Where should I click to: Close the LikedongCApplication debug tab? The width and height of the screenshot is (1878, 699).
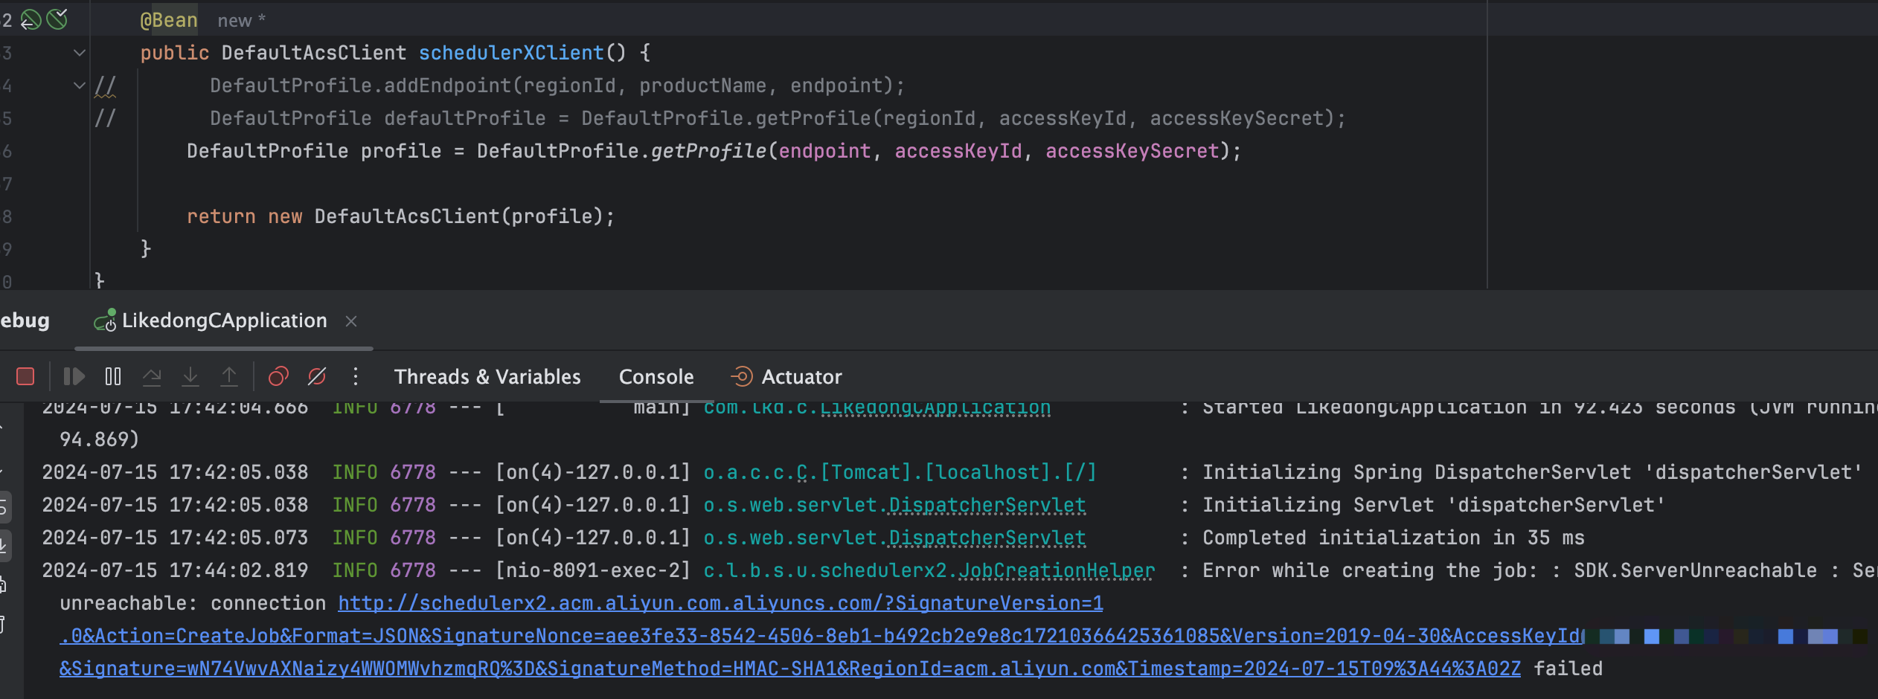pyautogui.click(x=351, y=321)
